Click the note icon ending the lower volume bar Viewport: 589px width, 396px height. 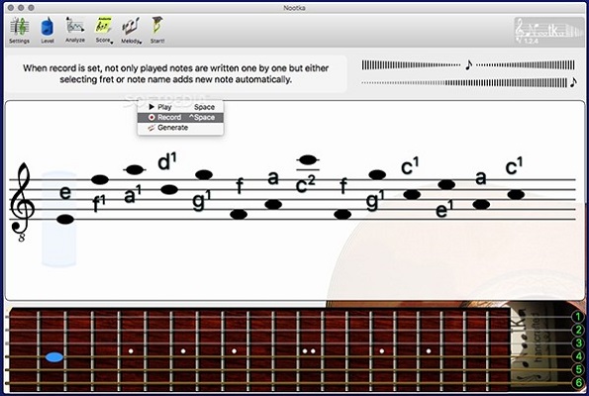pyautogui.click(x=573, y=82)
